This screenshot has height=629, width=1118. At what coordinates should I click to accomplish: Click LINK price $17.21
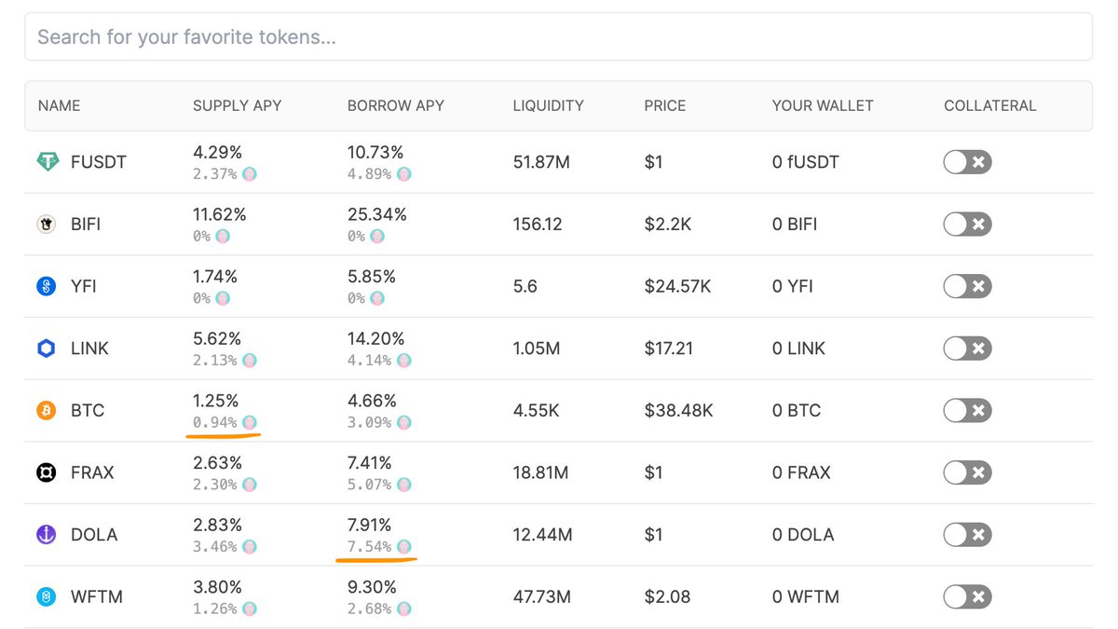click(669, 349)
